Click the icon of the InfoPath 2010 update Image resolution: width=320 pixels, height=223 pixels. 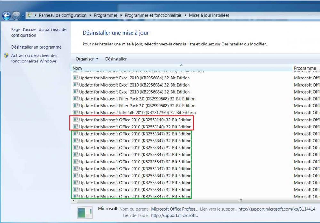pos(76,113)
